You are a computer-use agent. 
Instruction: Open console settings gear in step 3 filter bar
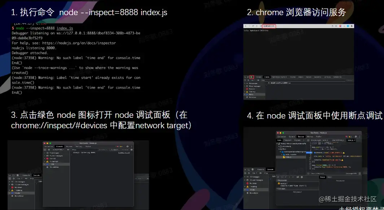tap(131, 149)
